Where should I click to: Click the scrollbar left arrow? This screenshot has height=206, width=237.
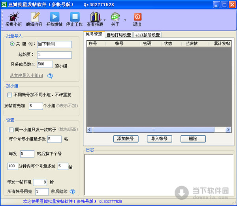pyautogui.click(x=90, y=129)
